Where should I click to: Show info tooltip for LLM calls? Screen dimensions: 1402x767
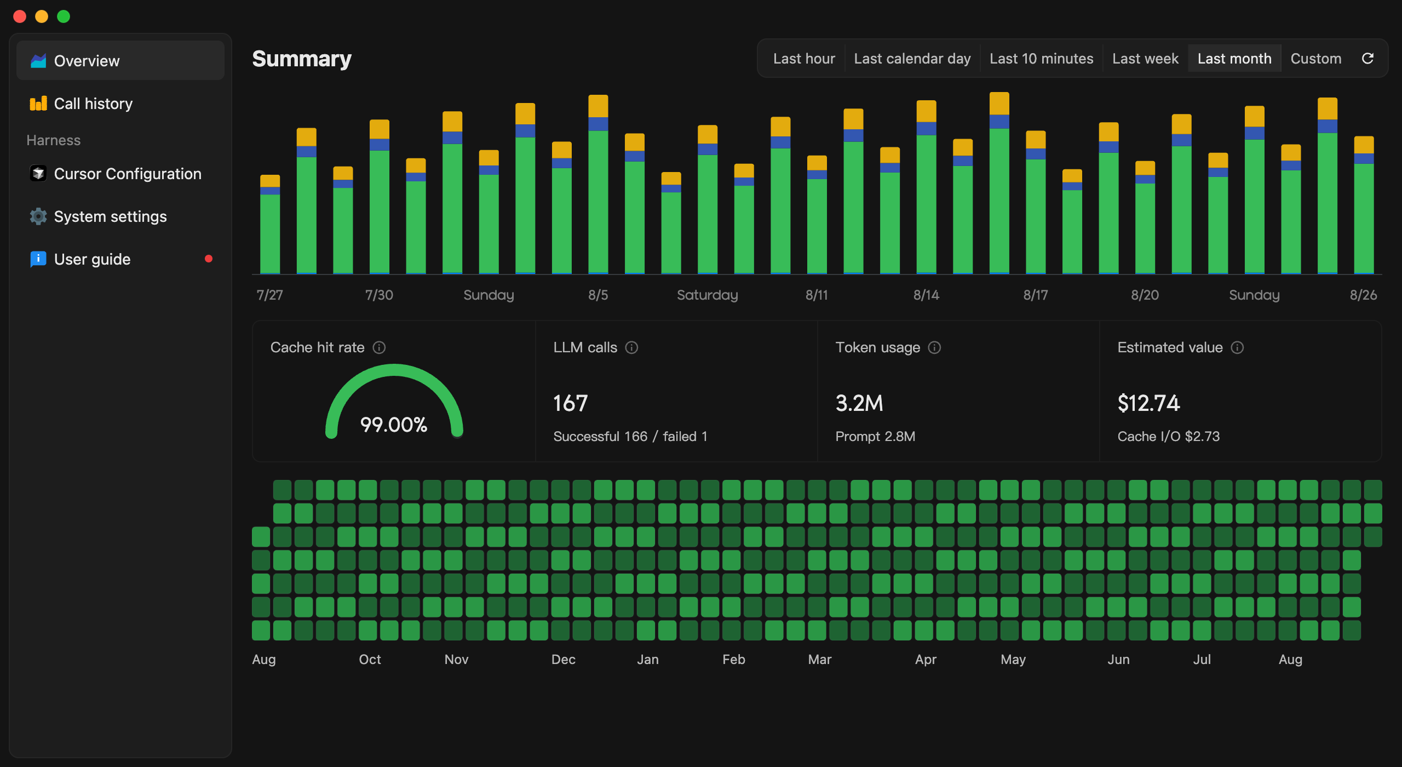click(631, 347)
